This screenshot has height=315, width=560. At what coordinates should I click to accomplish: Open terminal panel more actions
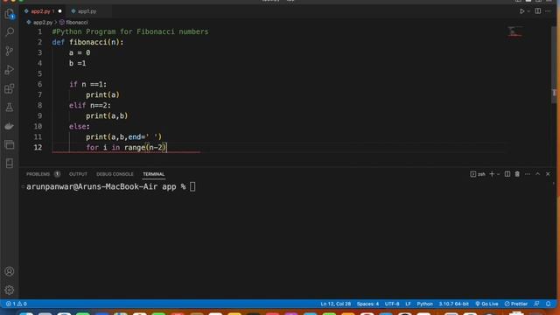528,174
